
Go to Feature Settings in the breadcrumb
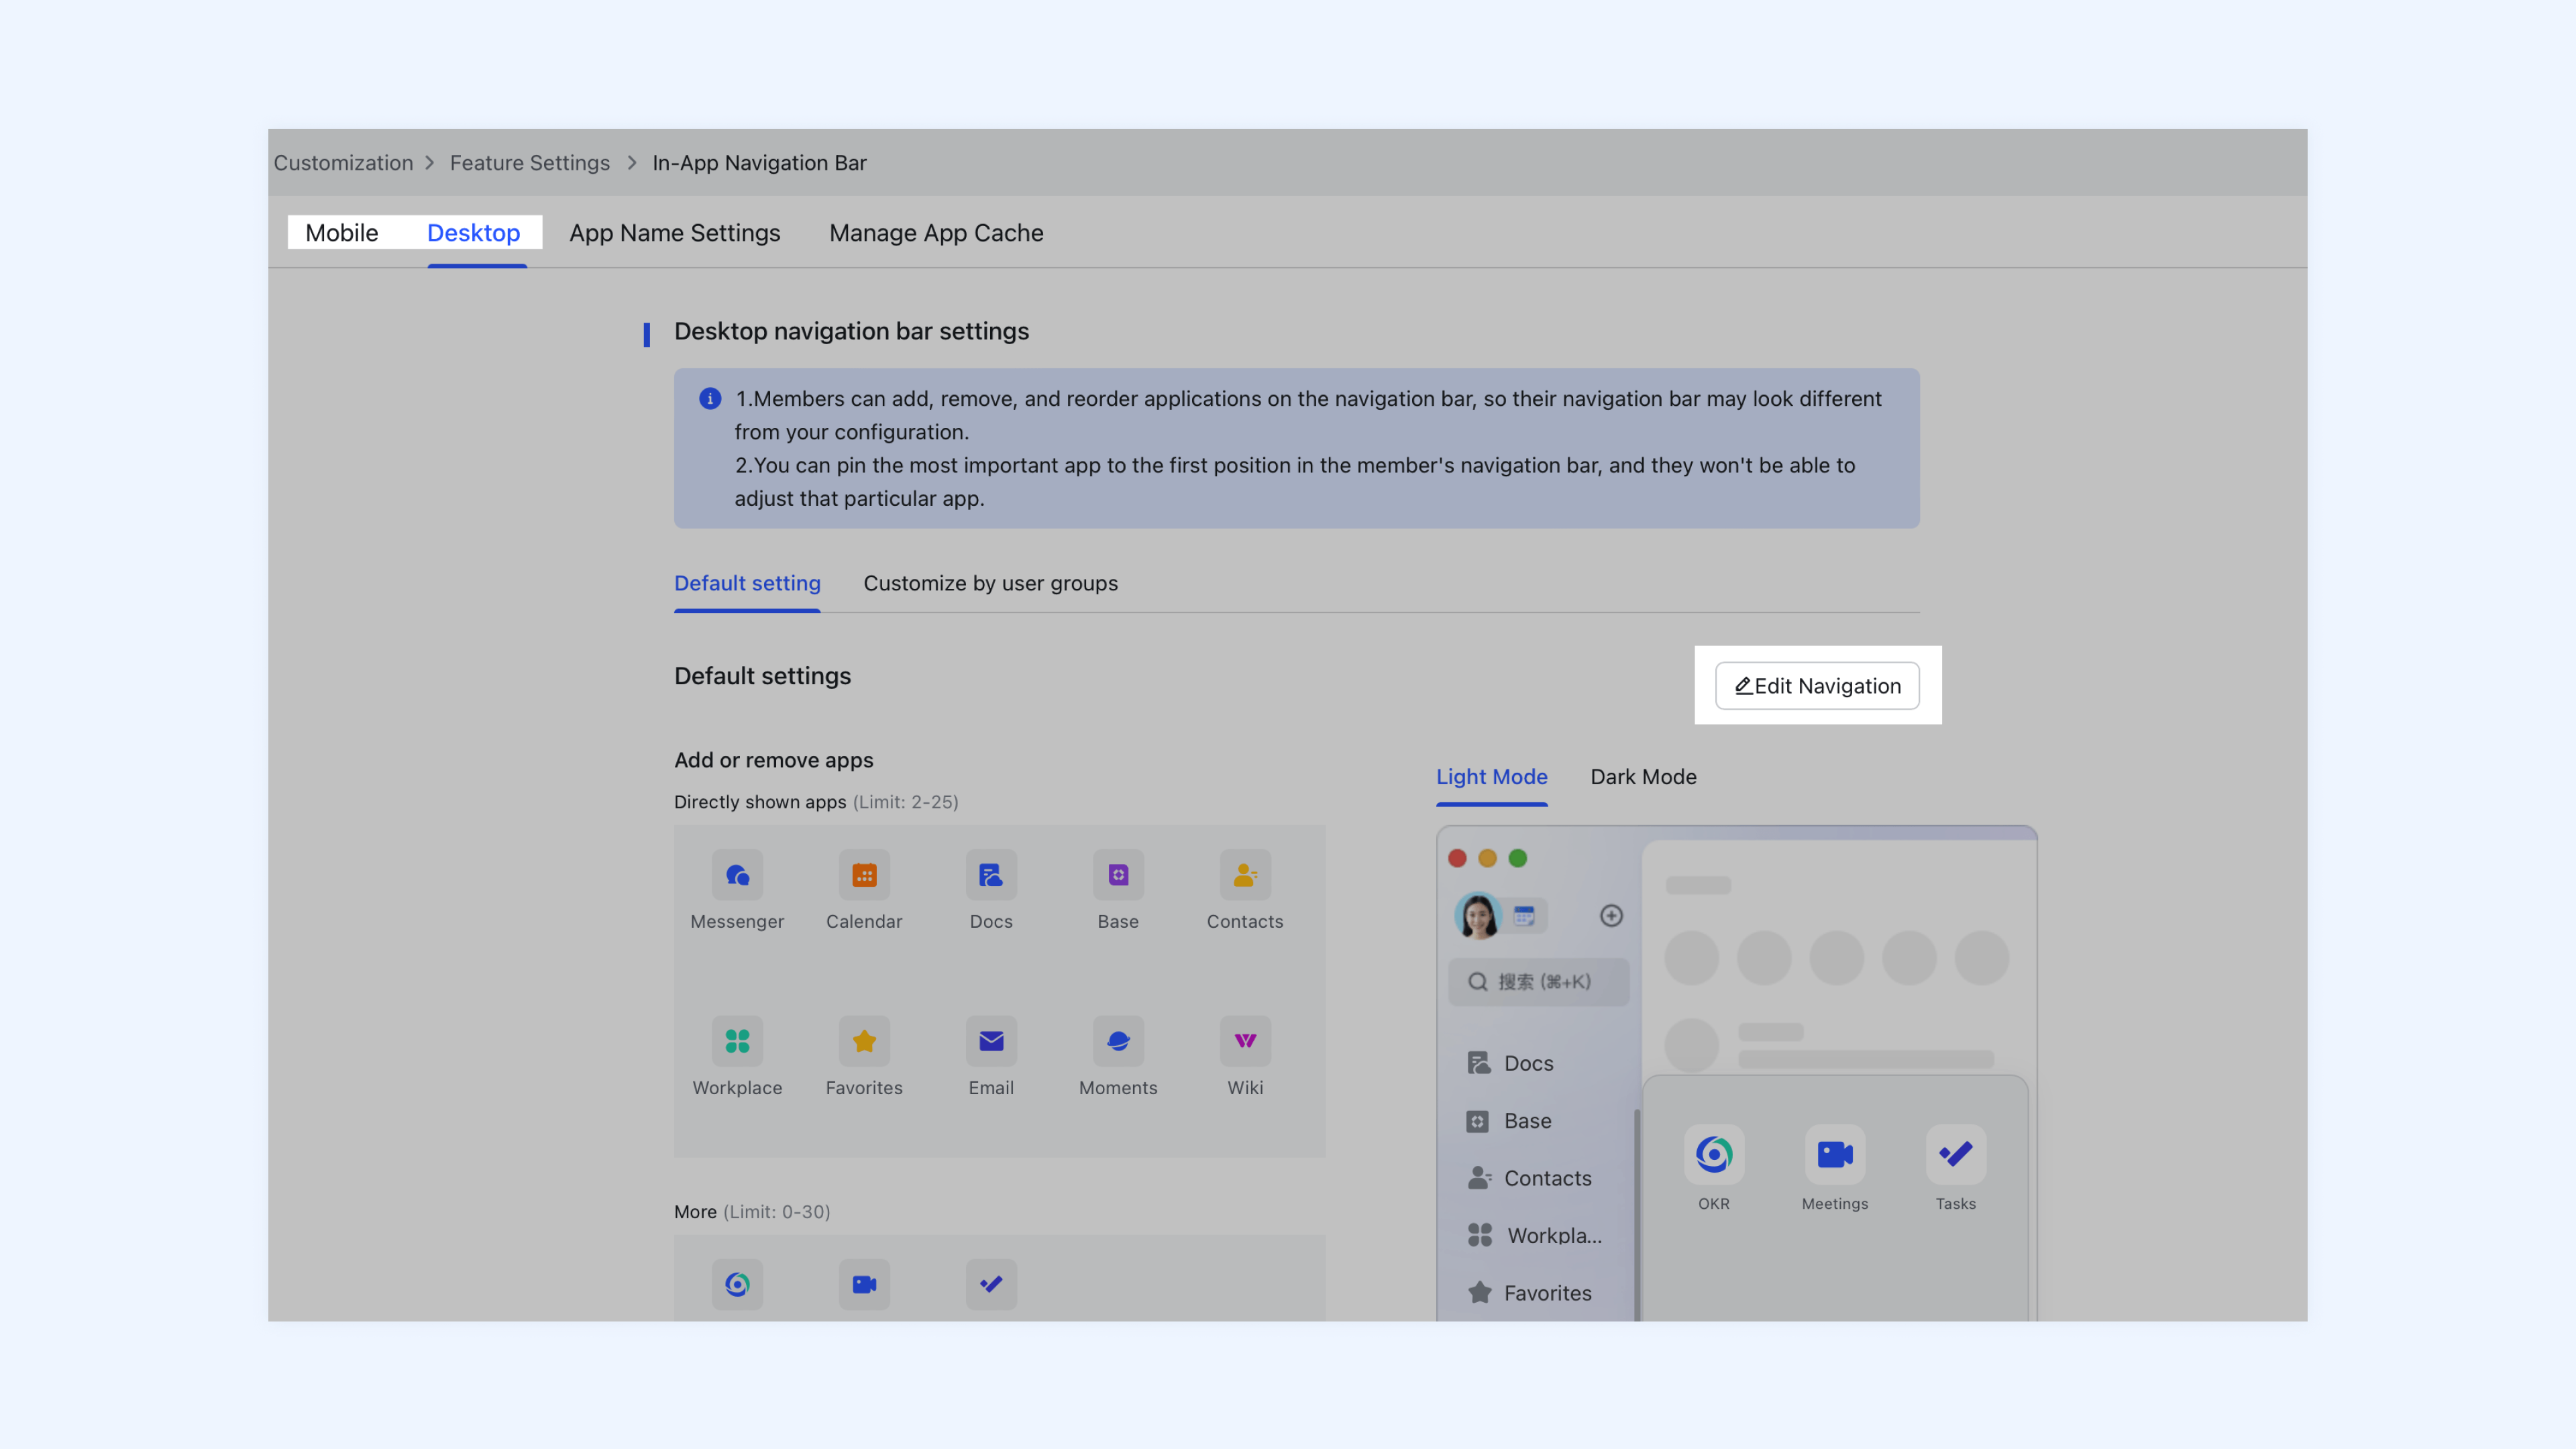pos(529,163)
